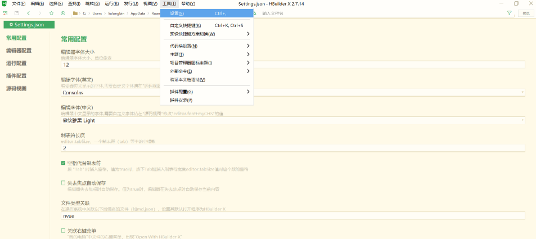Image resolution: width=536 pixels, height=239 pixels.
Task: Open the 编辑(E) menu
Action: [37, 4]
